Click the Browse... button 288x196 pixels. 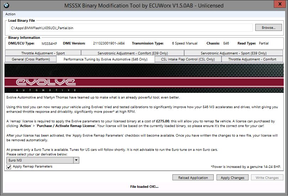[x=268, y=27]
